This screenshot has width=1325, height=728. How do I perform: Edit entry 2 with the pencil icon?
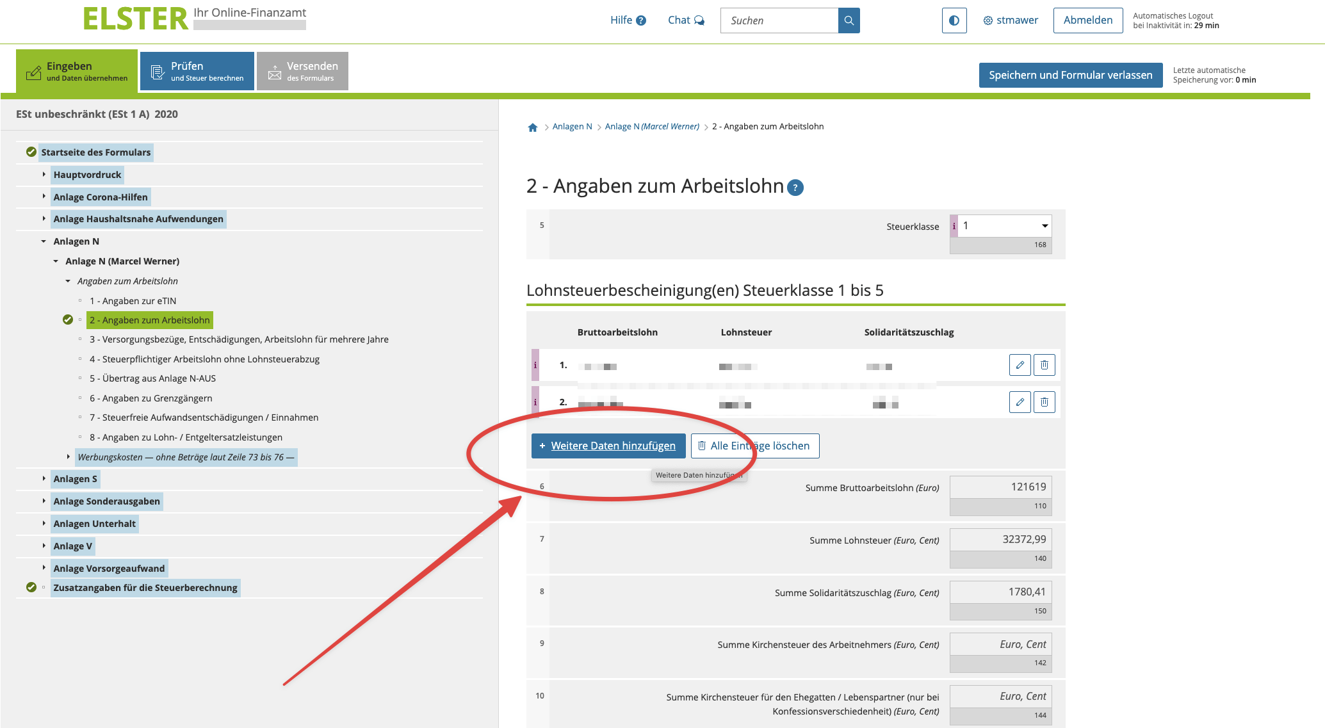pyautogui.click(x=1020, y=402)
